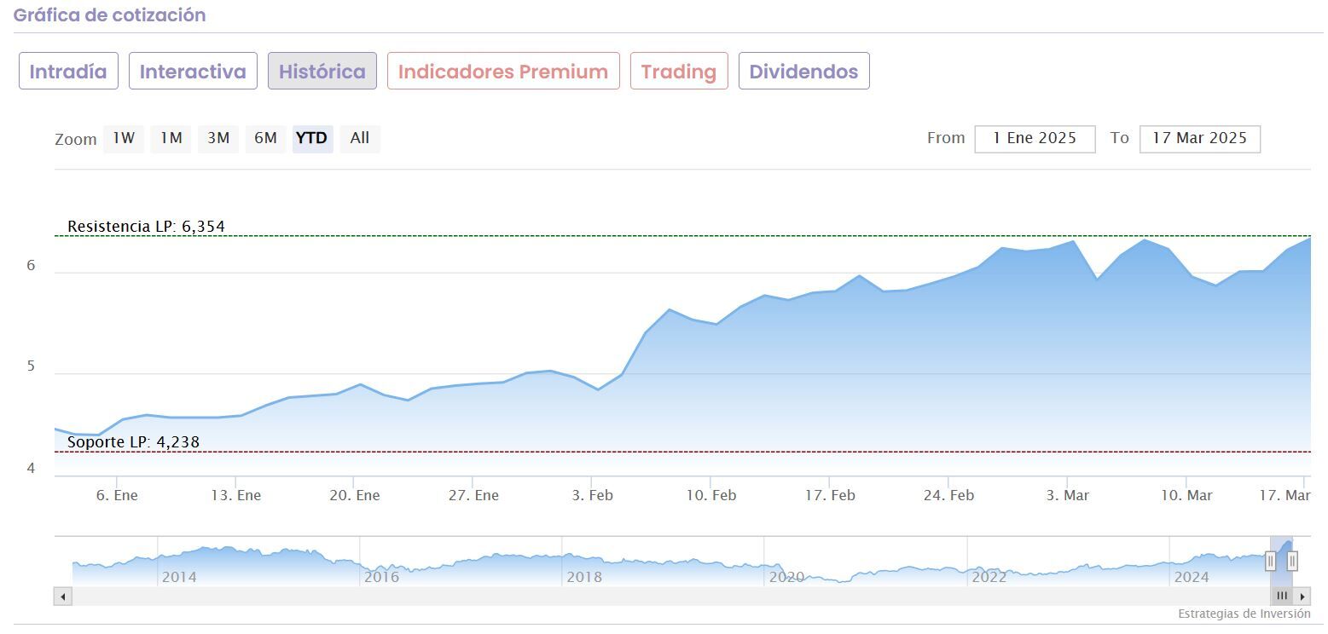The width and height of the screenshot is (1328, 634).
Task: Show the Dividendos view
Action: [803, 72]
